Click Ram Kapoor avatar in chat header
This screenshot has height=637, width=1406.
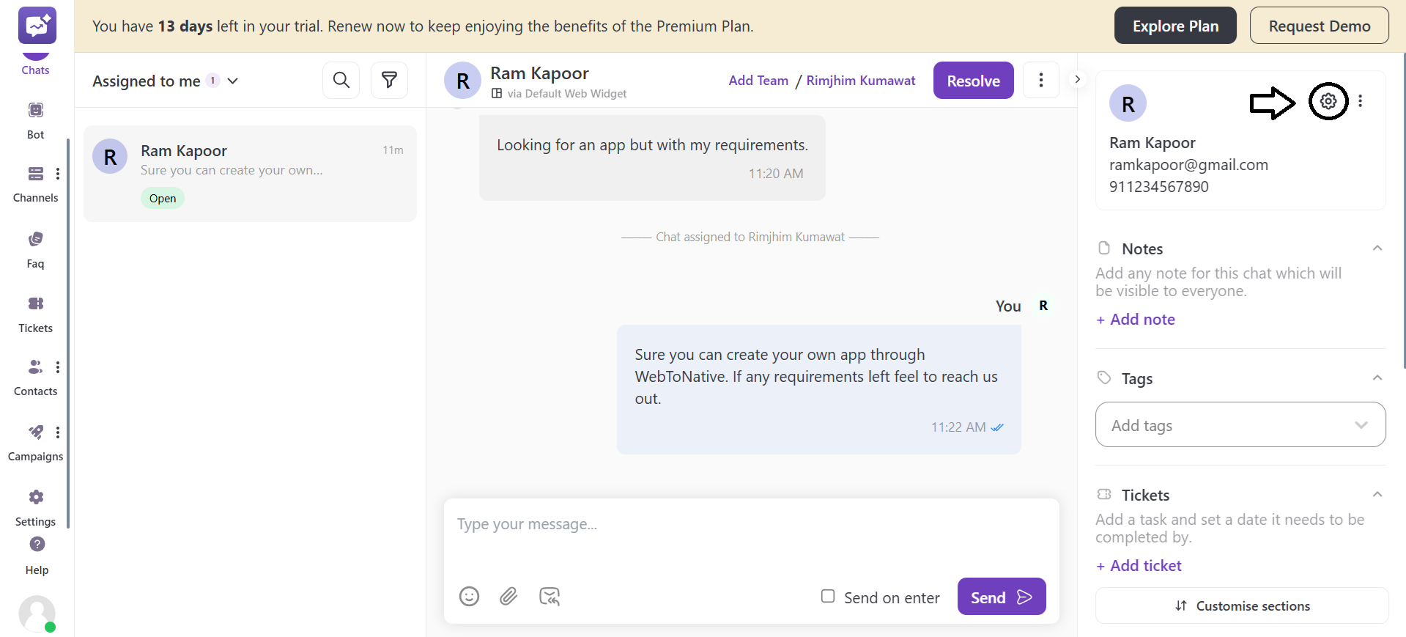tap(462, 81)
